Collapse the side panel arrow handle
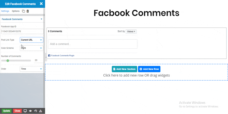Viewport: 228px width, 114px height. [x=46, y=57]
